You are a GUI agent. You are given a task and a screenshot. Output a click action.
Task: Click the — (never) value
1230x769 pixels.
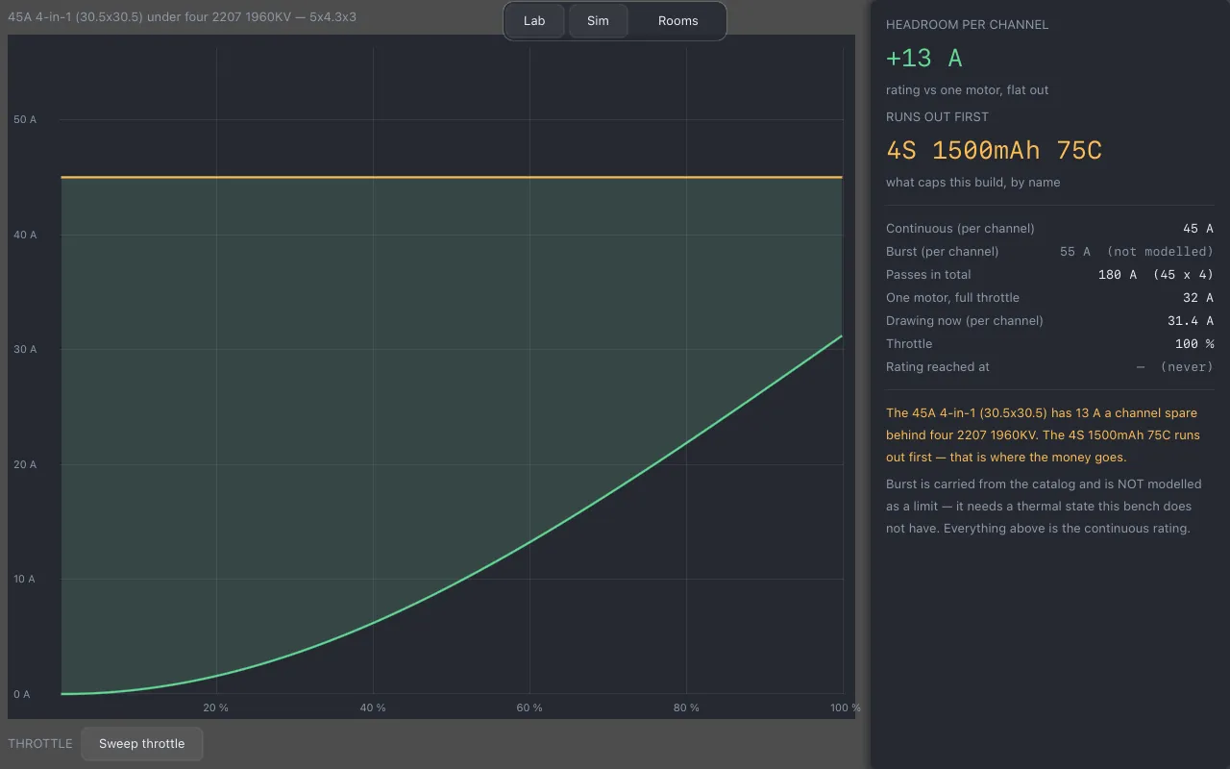click(x=1175, y=367)
